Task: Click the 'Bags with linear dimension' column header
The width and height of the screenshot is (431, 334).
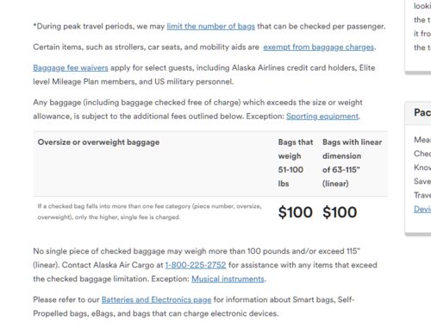Action: click(x=353, y=163)
